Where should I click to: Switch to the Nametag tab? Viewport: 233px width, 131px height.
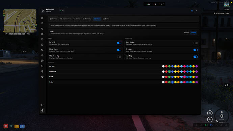[87, 19]
